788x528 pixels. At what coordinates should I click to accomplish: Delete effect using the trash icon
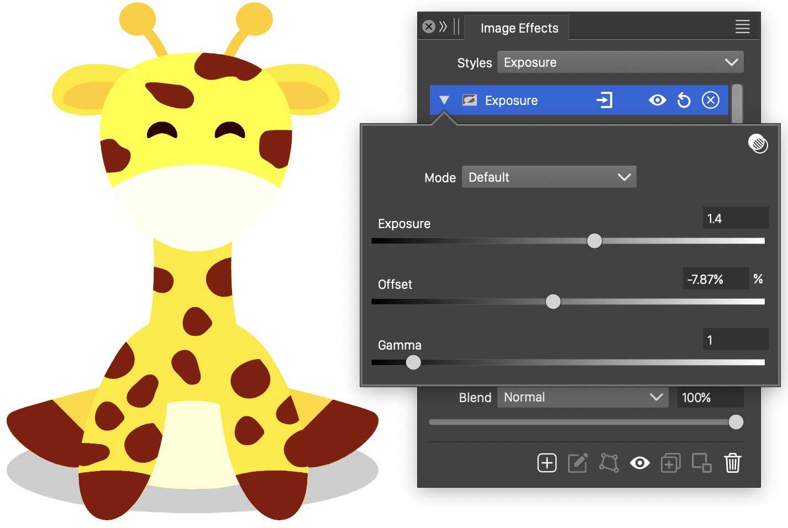click(732, 463)
